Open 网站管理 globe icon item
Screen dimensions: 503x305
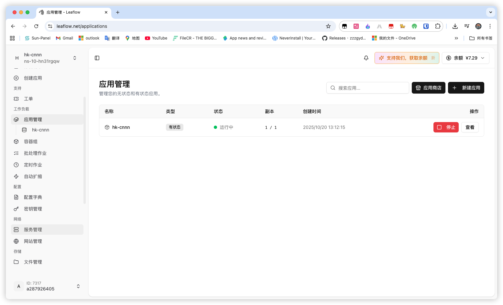point(16,241)
